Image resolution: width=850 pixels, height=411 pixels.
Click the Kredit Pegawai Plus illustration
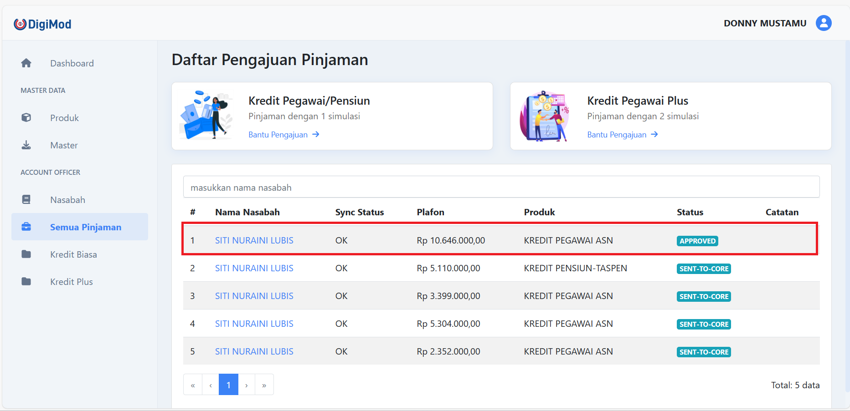coord(545,116)
